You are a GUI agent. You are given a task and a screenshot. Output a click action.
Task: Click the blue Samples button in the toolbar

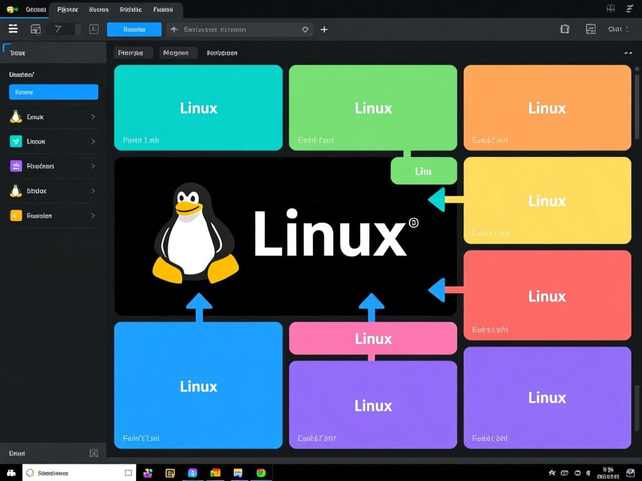click(x=134, y=29)
